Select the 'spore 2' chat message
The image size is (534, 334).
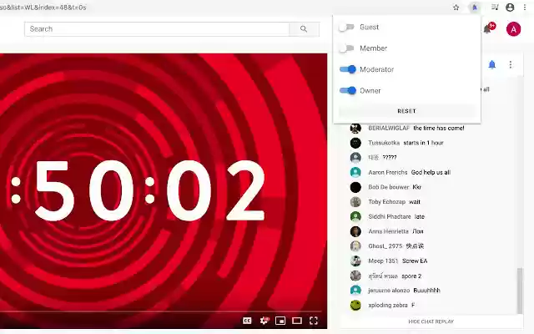click(411, 276)
